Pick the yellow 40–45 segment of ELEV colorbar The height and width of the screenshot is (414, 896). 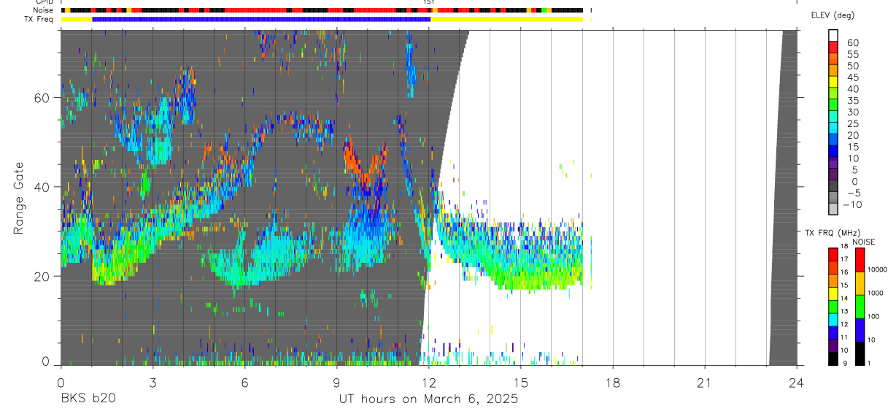(x=833, y=81)
